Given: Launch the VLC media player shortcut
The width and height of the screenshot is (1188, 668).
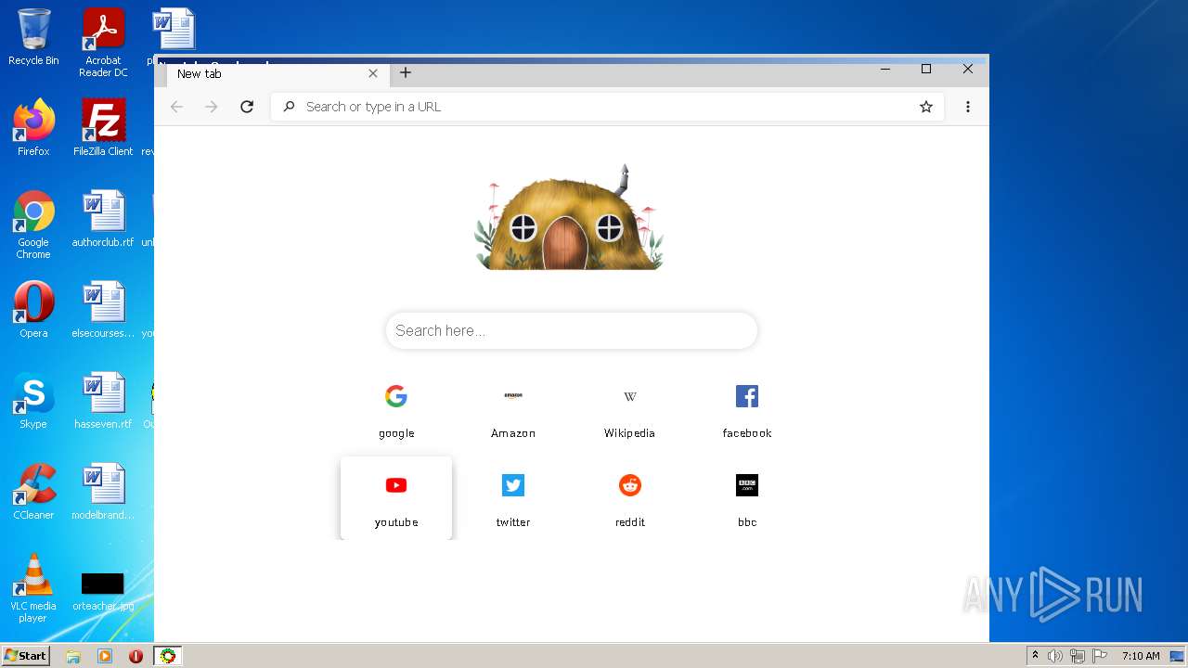Looking at the screenshot, I should click(33, 588).
